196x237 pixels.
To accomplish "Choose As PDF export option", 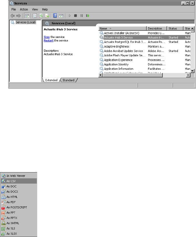I will coord(19,202).
